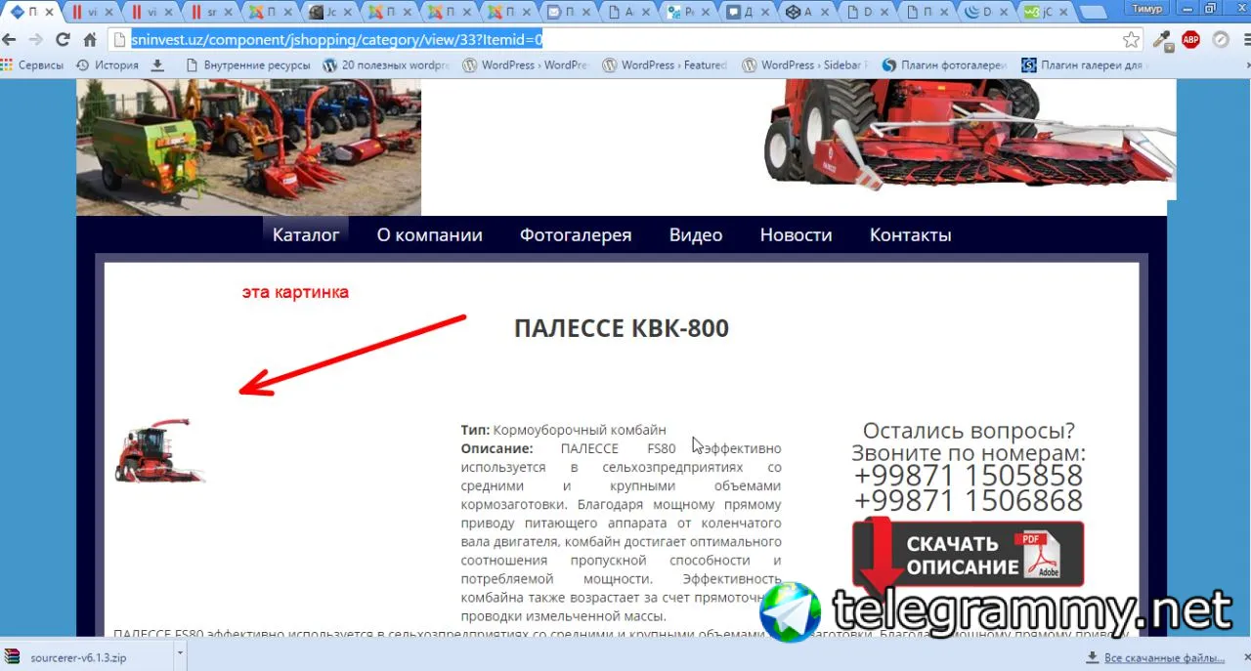Open the Контакты menu item

[911, 235]
